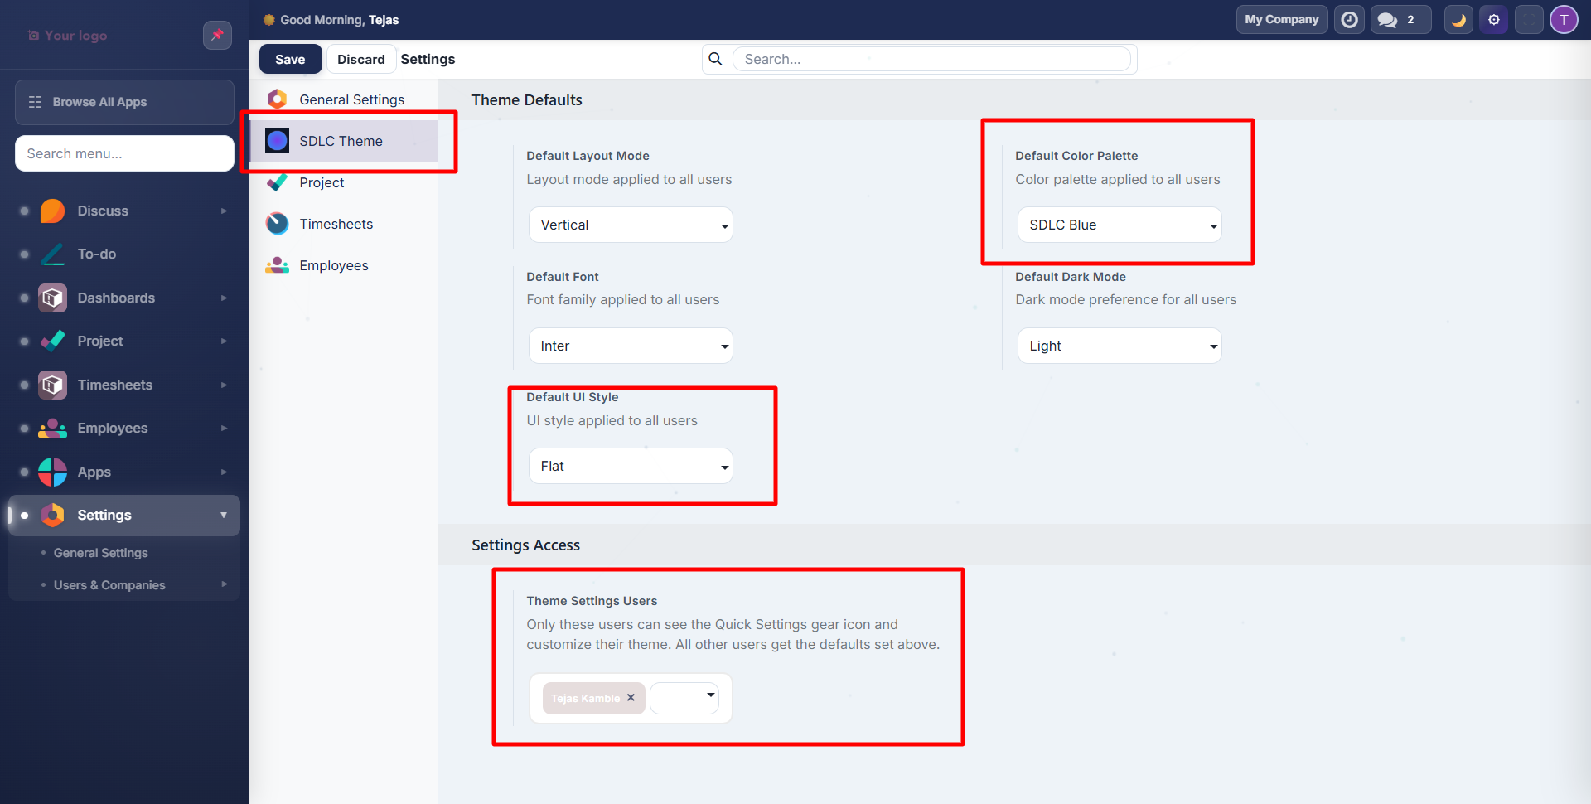Open the Default Layout Mode dropdown showing Vertical

coord(630,224)
